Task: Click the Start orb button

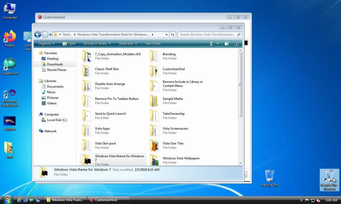Action: click(7, 199)
